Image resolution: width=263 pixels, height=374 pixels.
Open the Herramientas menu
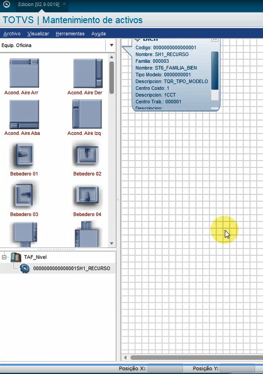click(x=70, y=34)
